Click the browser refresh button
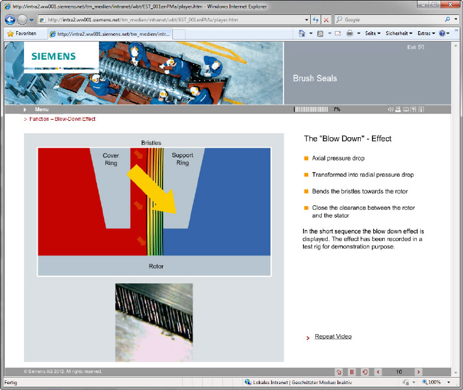The height and width of the screenshot is (390, 463). tap(315, 20)
